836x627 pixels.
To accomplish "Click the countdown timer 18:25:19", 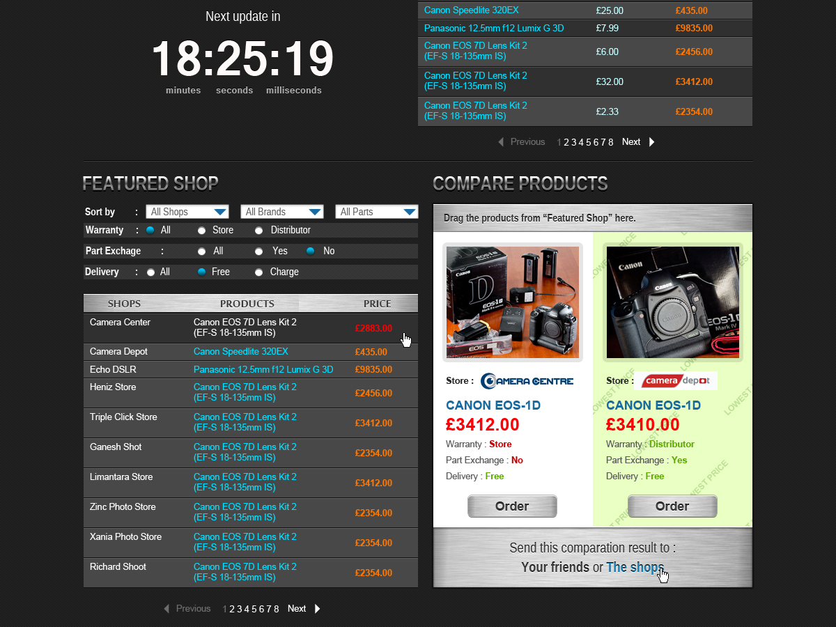I will (x=242, y=59).
